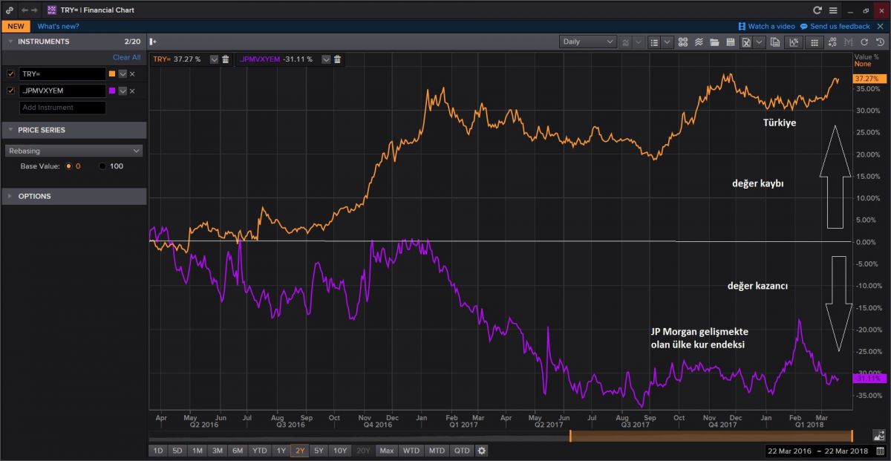Select the 1M time range
This screenshot has width=891, height=461.
coord(197,450)
